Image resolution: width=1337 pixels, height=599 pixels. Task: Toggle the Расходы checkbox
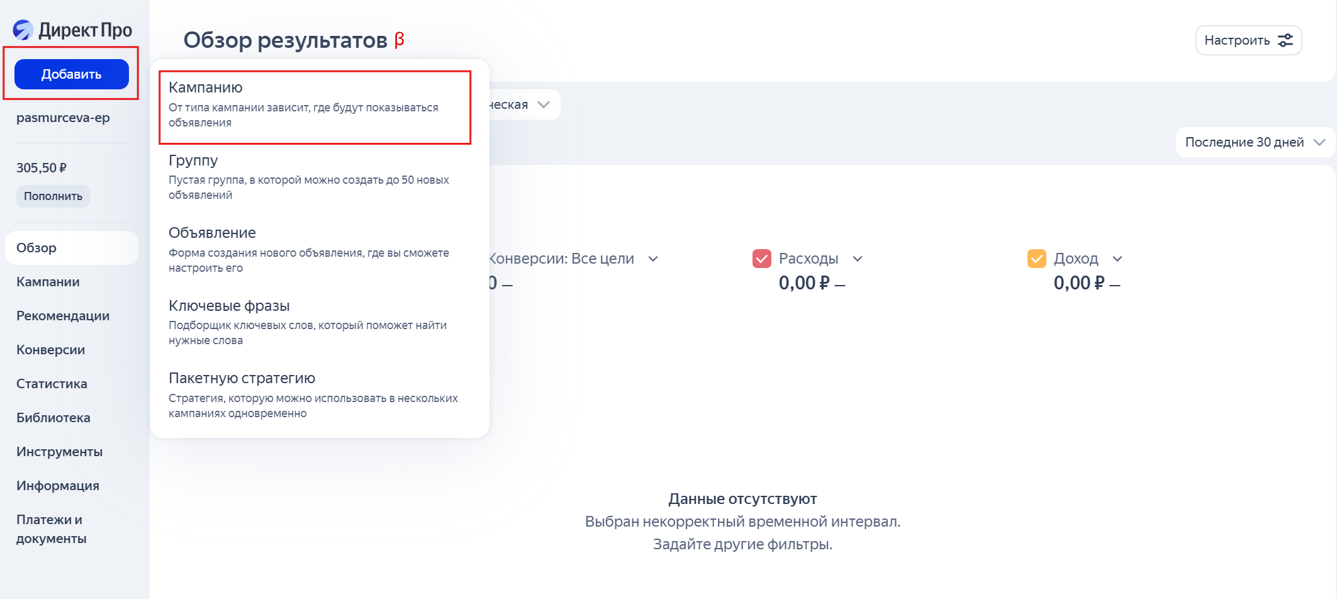tap(761, 259)
